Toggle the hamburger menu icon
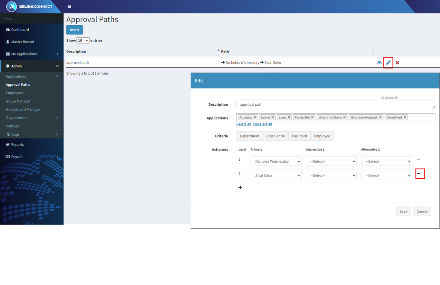Viewport: 440px width, 285px height. 69,7
